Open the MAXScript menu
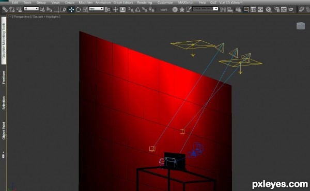The width and height of the screenshot is (310, 191). [x=186, y=3]
